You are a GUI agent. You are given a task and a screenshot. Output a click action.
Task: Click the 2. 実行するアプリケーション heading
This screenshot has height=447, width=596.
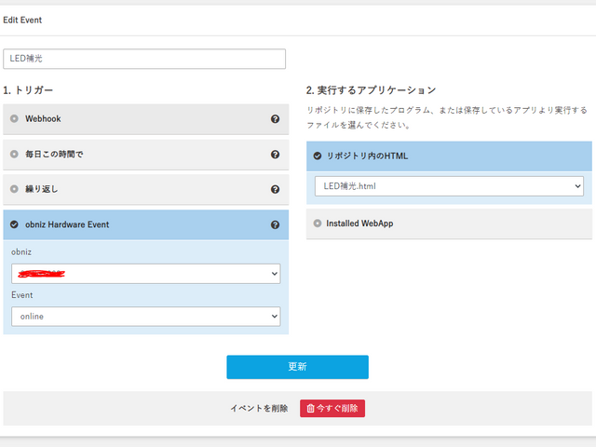371,90
